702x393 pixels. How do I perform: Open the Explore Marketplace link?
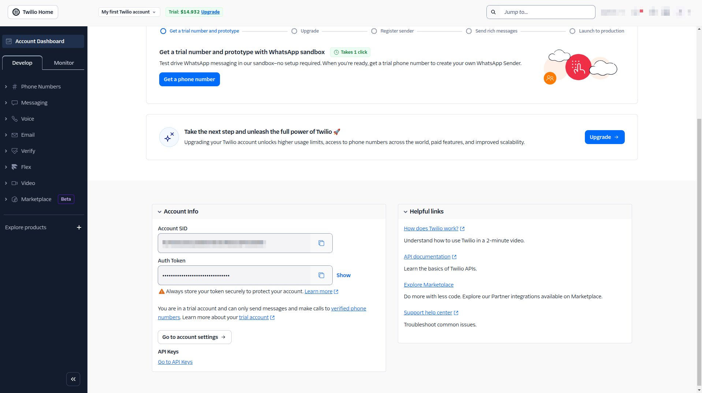pos(429,285)
